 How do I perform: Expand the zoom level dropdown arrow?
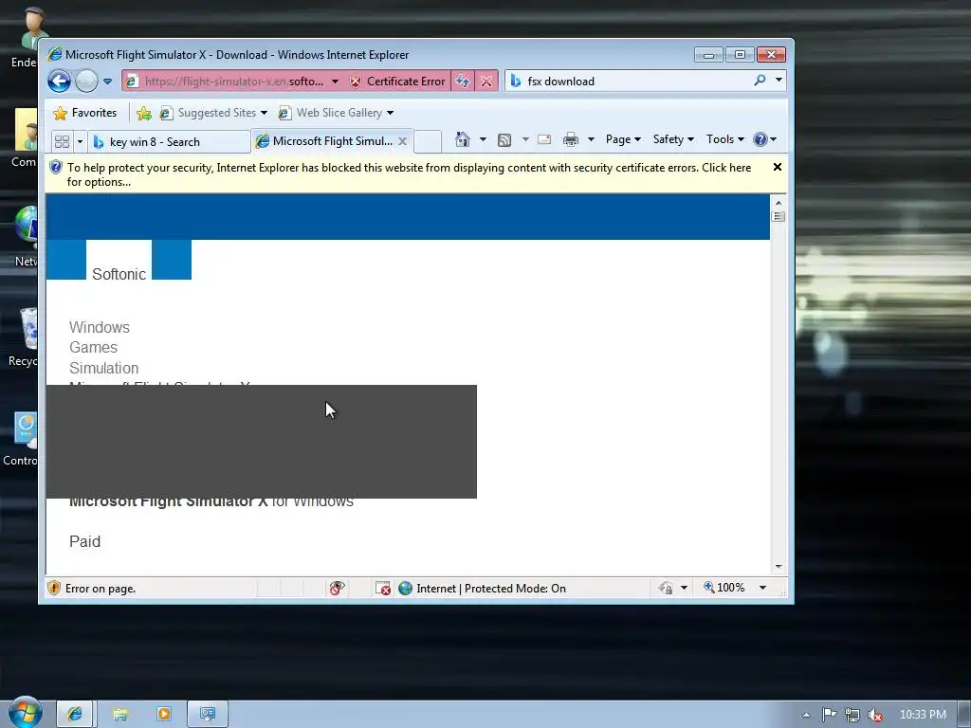coord(762,588)
